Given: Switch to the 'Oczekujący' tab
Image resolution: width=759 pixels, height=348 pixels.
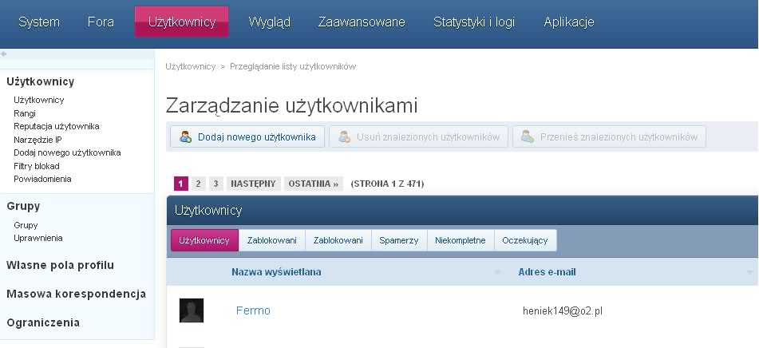Looking at the screenshot, I should pos(525,240).
